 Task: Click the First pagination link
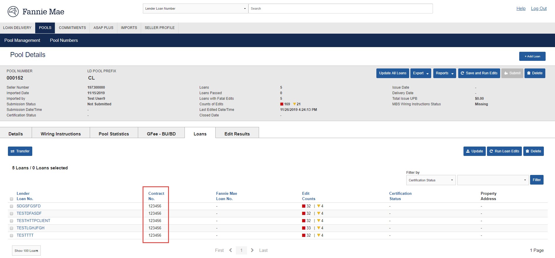point(219,250)
